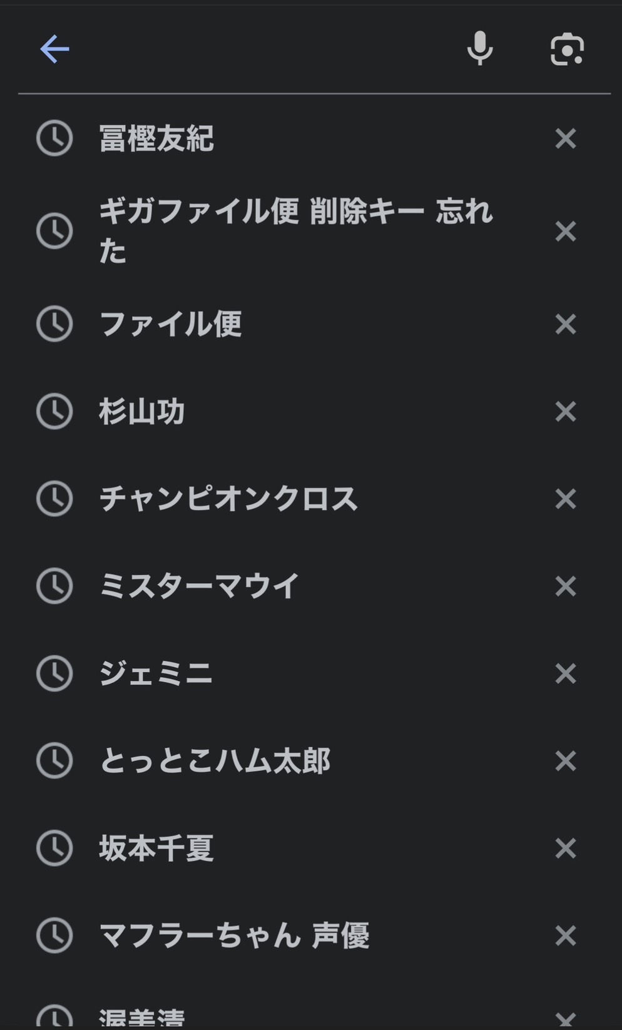Select the ファイル便 suggestion
This screenshot has height=1030, width=622.
(x=170, y=324)
